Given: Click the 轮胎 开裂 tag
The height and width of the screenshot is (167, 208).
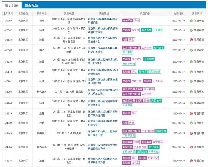Looking at the screenshot, I should click(x=128, y=39).
